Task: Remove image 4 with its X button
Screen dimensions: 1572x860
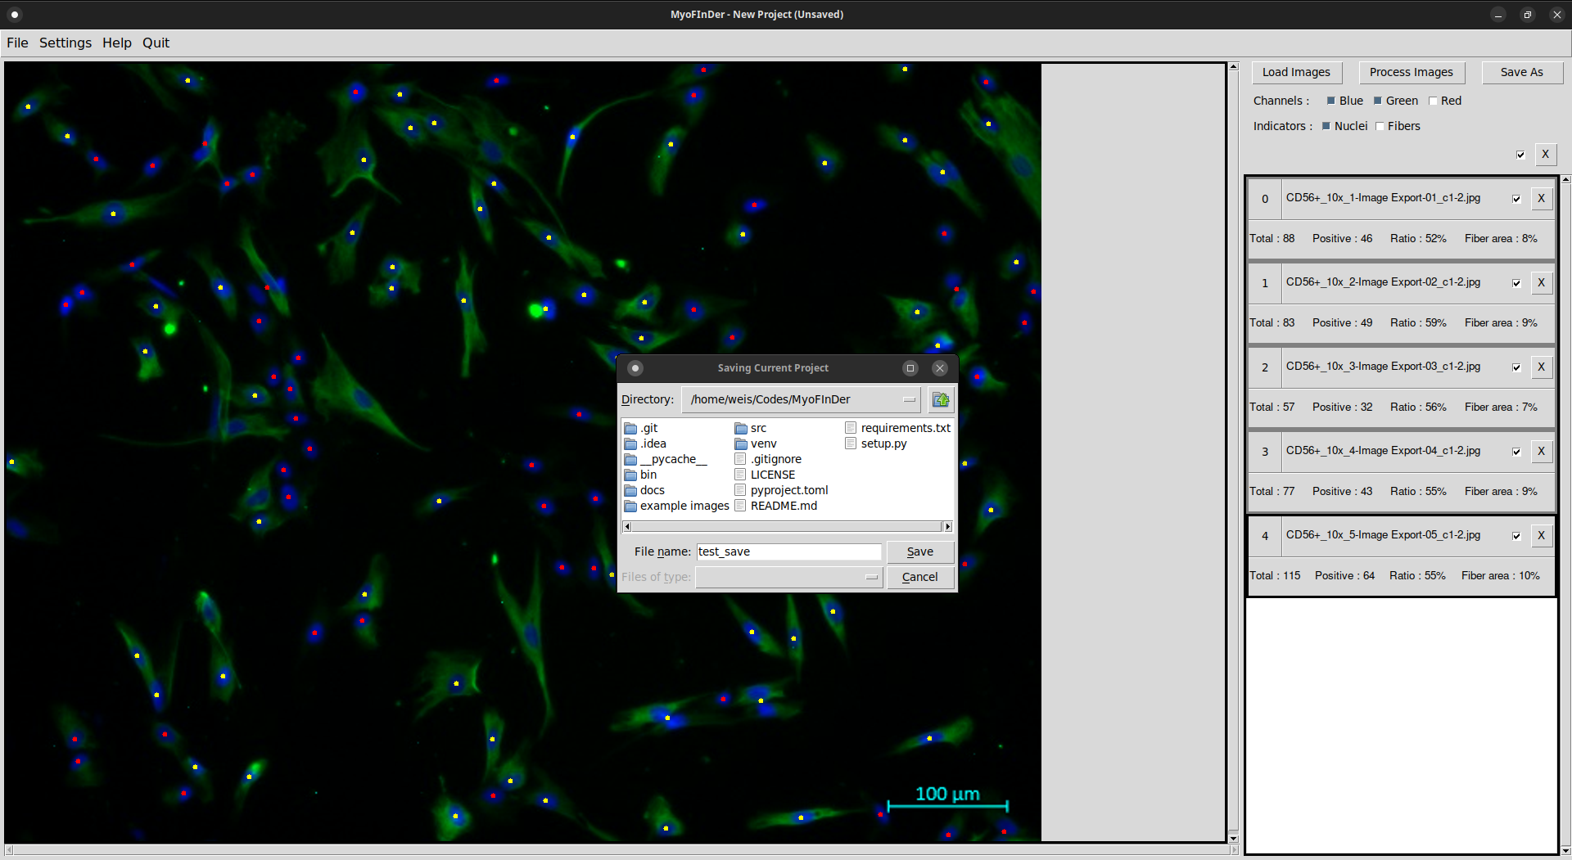Action: tap(1541, 535)
